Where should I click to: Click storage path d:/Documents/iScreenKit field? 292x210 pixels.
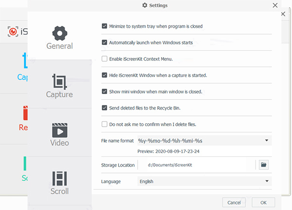[x=197, y=165]
